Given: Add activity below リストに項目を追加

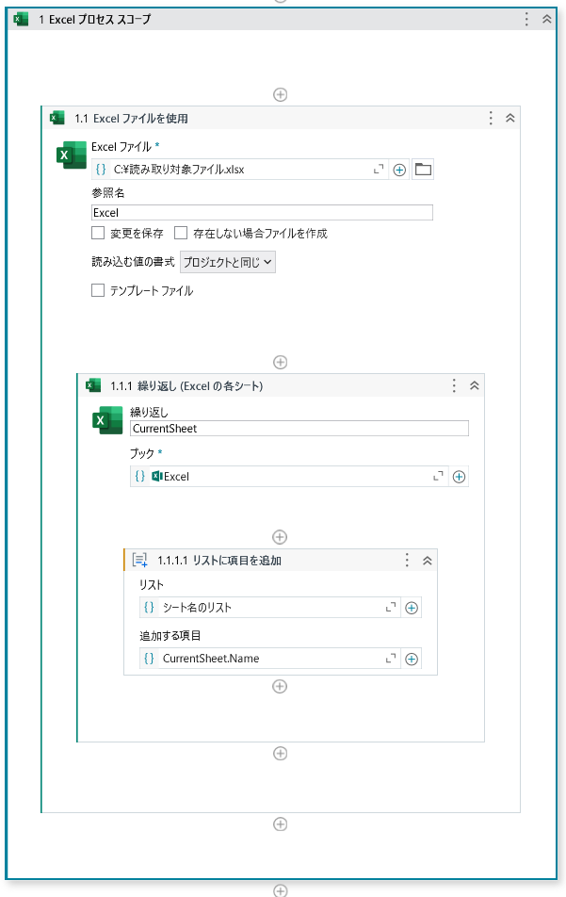Looking at the screenshot, I should (280, 686).
